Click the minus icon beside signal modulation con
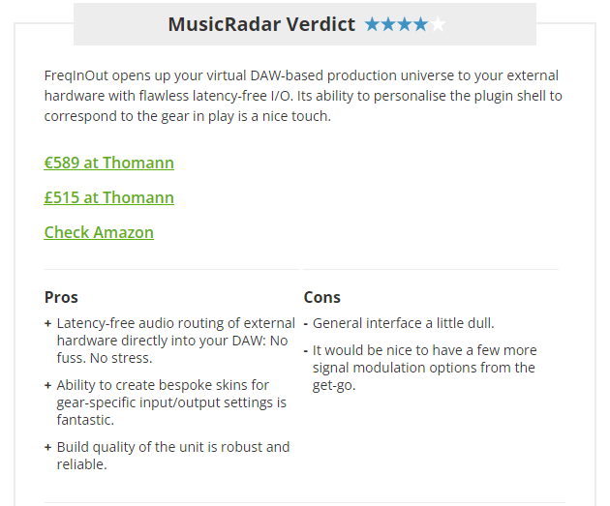This screenshot has width=610, height=506. coord(306,350)
